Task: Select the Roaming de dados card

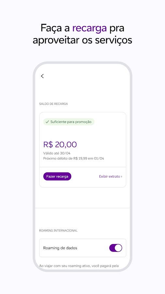Action: tap(83, 248)
